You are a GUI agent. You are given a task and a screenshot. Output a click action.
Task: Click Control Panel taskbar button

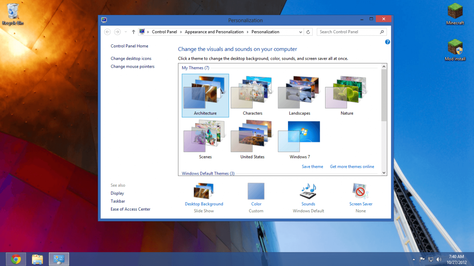[59, 259]
